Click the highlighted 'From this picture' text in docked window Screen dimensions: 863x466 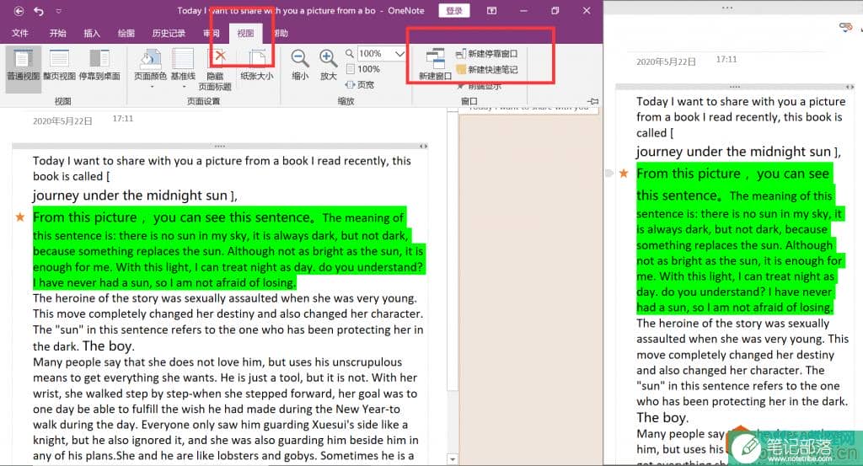tap(689, 174)
